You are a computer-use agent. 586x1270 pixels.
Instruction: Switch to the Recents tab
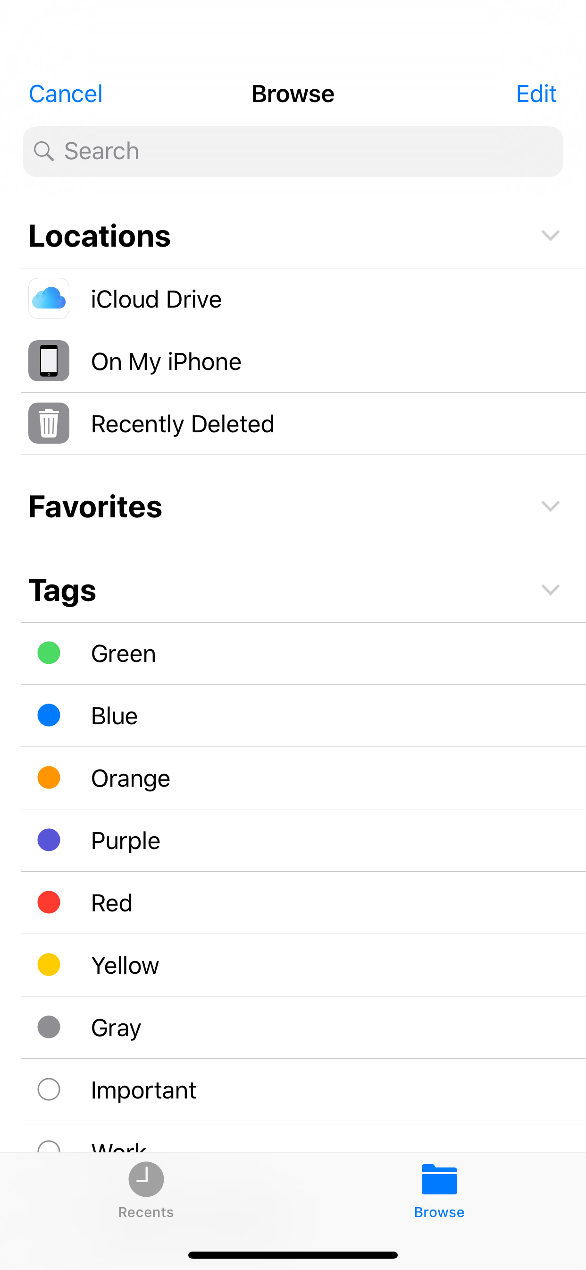pos(146,1212)
